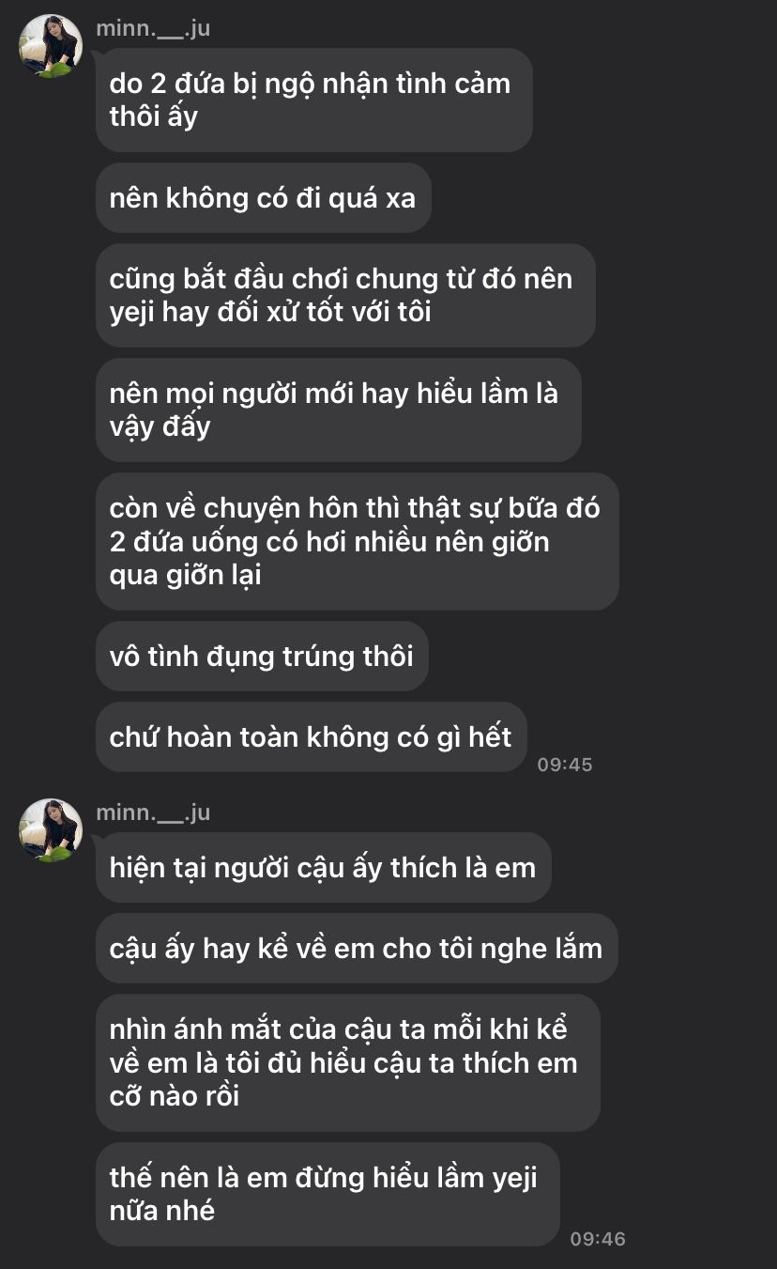Tap message 'nên mọi người mới hay hiểu lầm'
This screenshot has width=777, height=1269.
(339, 410)
